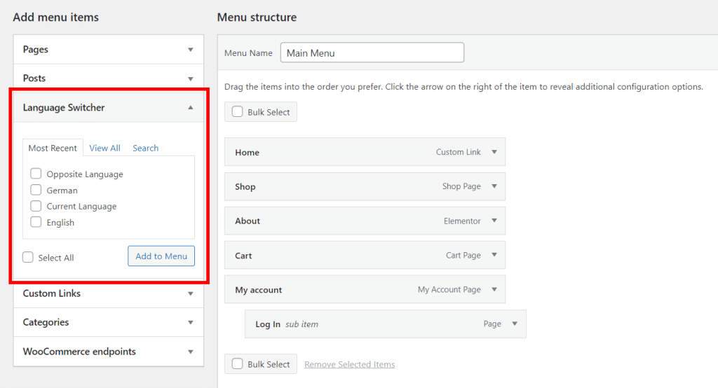
Task: Open Cart item configuration arrow
Action: click(x=494, y=255)
